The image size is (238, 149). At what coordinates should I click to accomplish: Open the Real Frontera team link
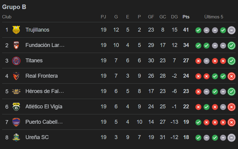[x=42, y=76]
